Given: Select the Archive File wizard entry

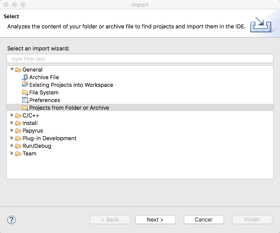Looking at the screenshot, I should coord(44,77).
